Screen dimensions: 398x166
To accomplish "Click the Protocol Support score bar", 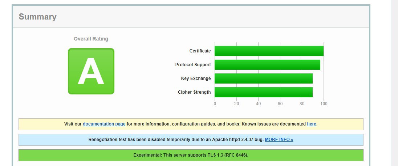I will click(x=267, y=65).
